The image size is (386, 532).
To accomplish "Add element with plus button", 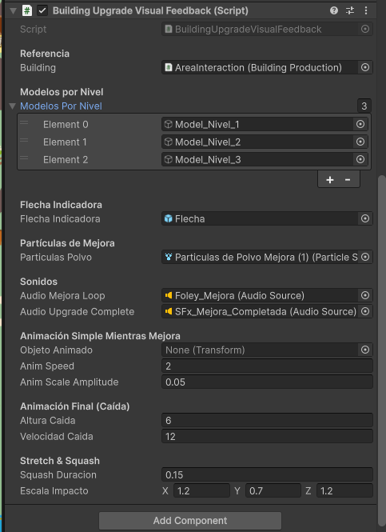I will (330, 180).
